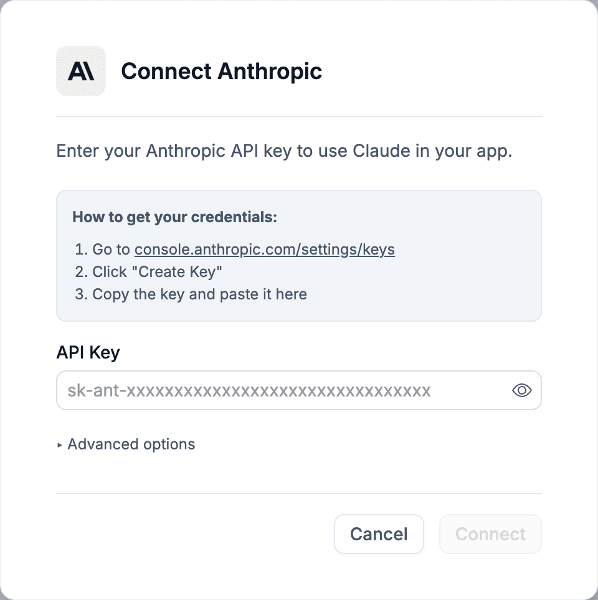Click the disclosure triangle before Advanced options
This screenshot has height=600, width=598.
pyautogui.click(x=60, y=444)
